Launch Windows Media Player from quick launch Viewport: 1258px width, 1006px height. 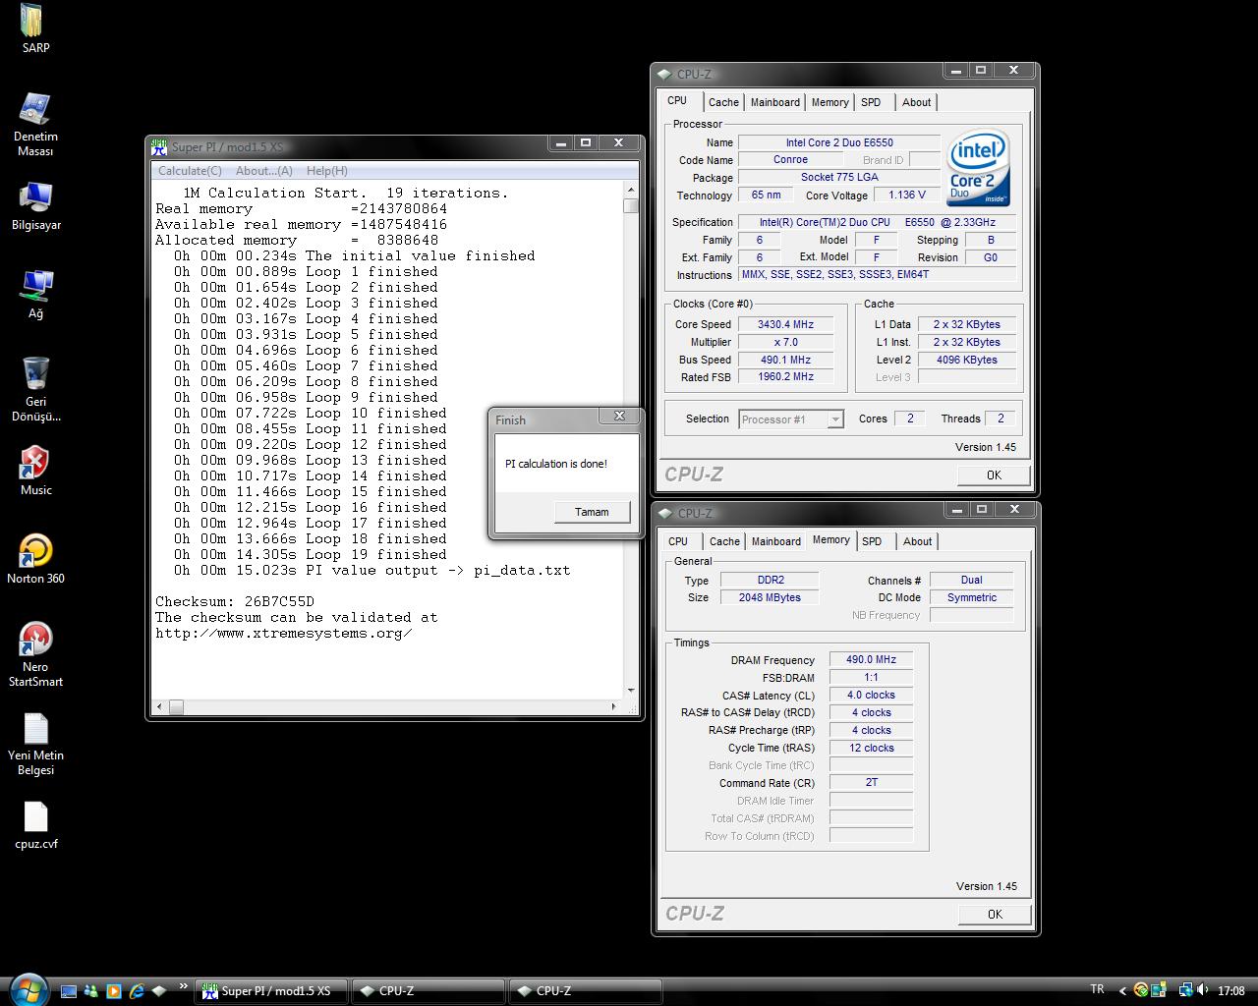pos(114,991)
